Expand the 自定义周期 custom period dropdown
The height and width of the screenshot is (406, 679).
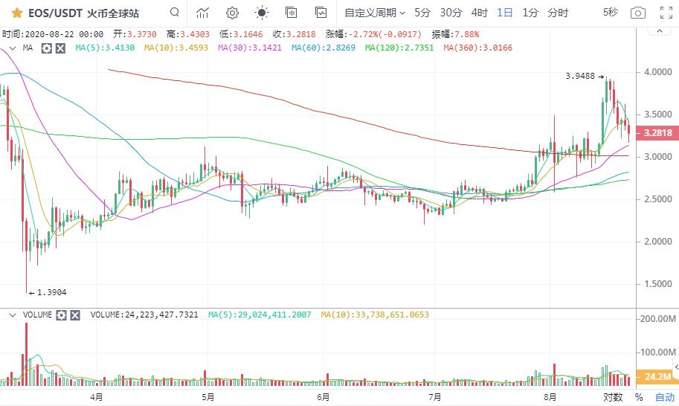click(x=374, y=13)
